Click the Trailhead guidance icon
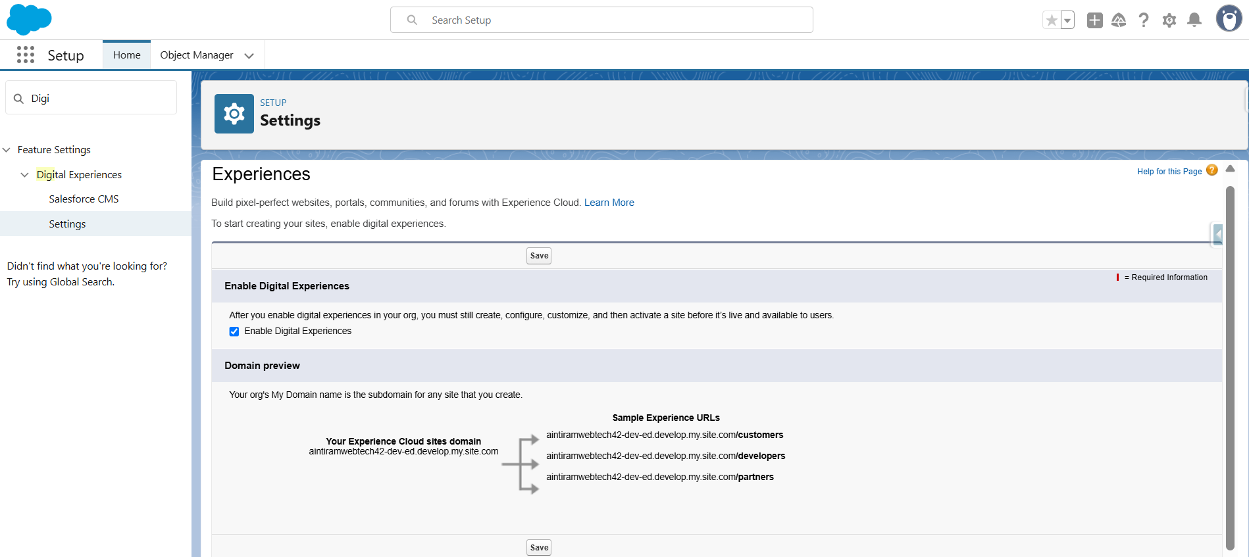1249x557 pixels. pyautogui.click(x=1119, y=20)
